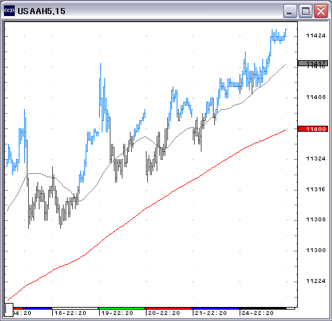Screen dimensions: 332x321
Task: Select the 11300 price axis label
Action: [316, 250]
